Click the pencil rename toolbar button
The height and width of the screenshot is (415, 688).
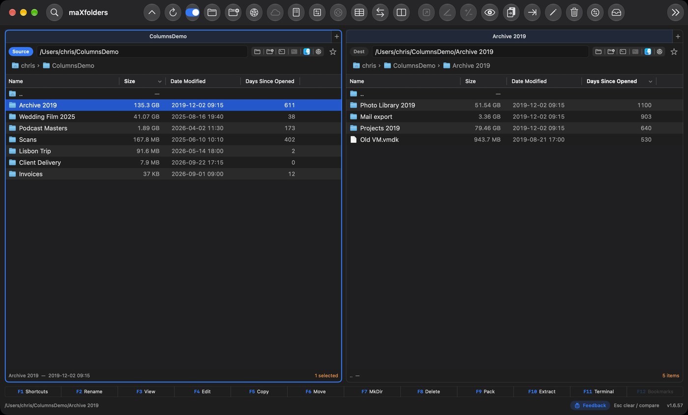tap(553, 12)
